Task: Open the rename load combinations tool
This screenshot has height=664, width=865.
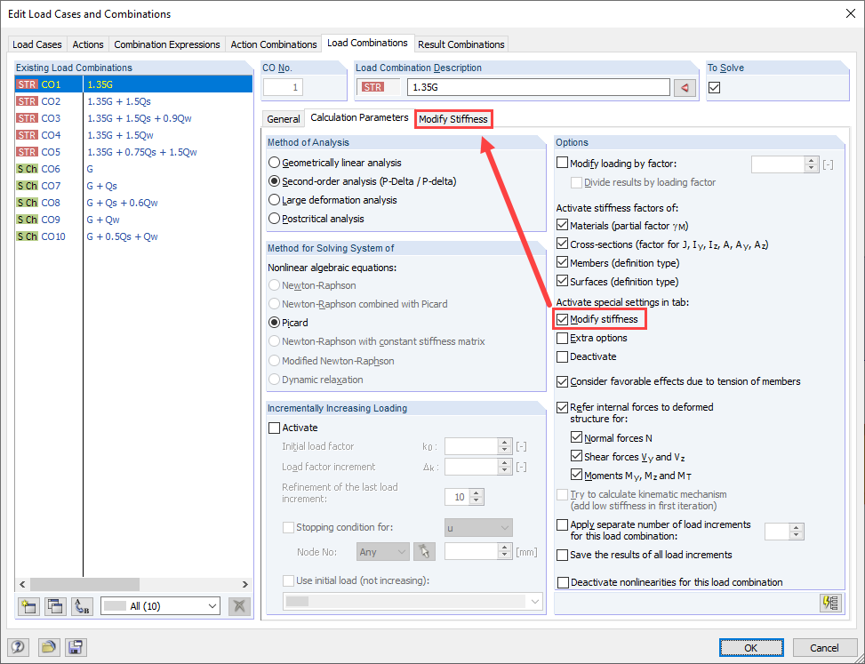Action: (x=82, y=605)
